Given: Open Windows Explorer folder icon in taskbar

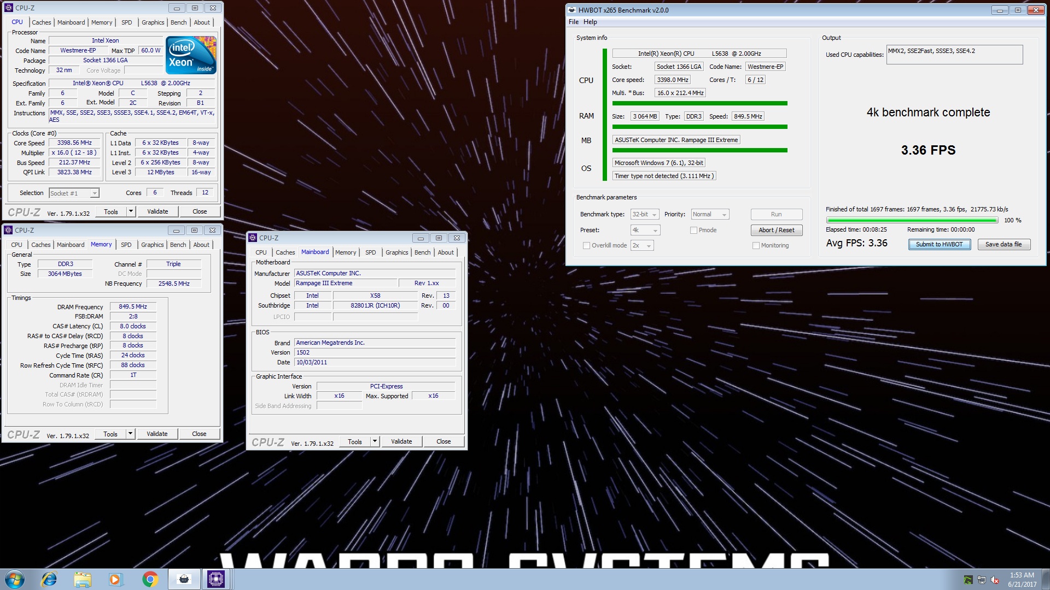Looking at the screenshot, I should click(x=83, y=579).
